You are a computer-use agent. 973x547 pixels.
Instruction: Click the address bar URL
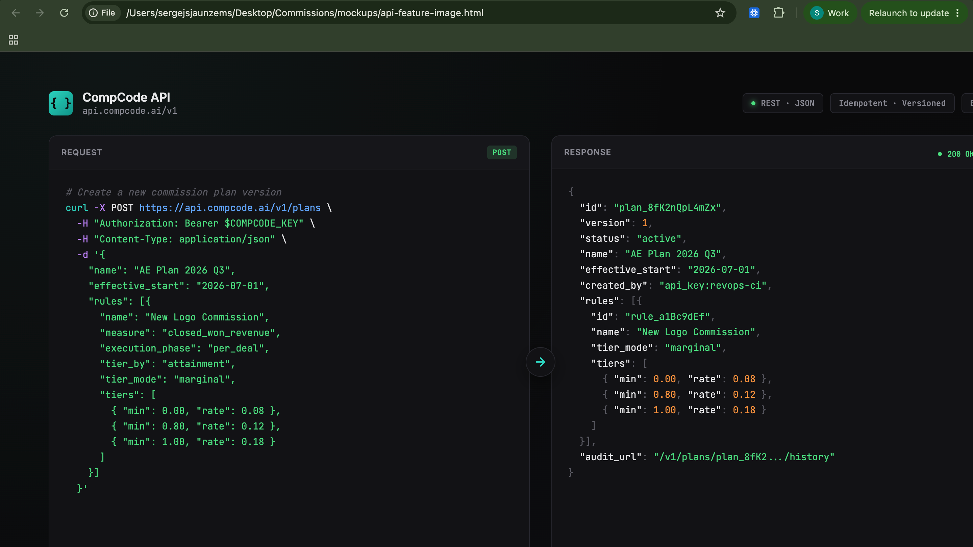tap(304, 13)
